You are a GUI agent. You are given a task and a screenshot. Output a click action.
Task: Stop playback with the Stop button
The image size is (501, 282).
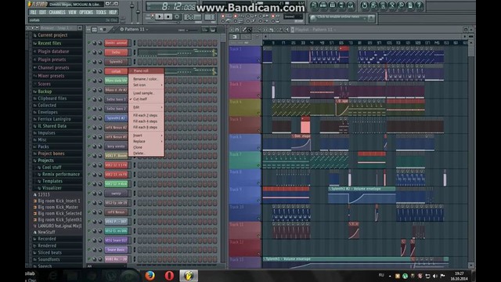click(x=168, y=17)
